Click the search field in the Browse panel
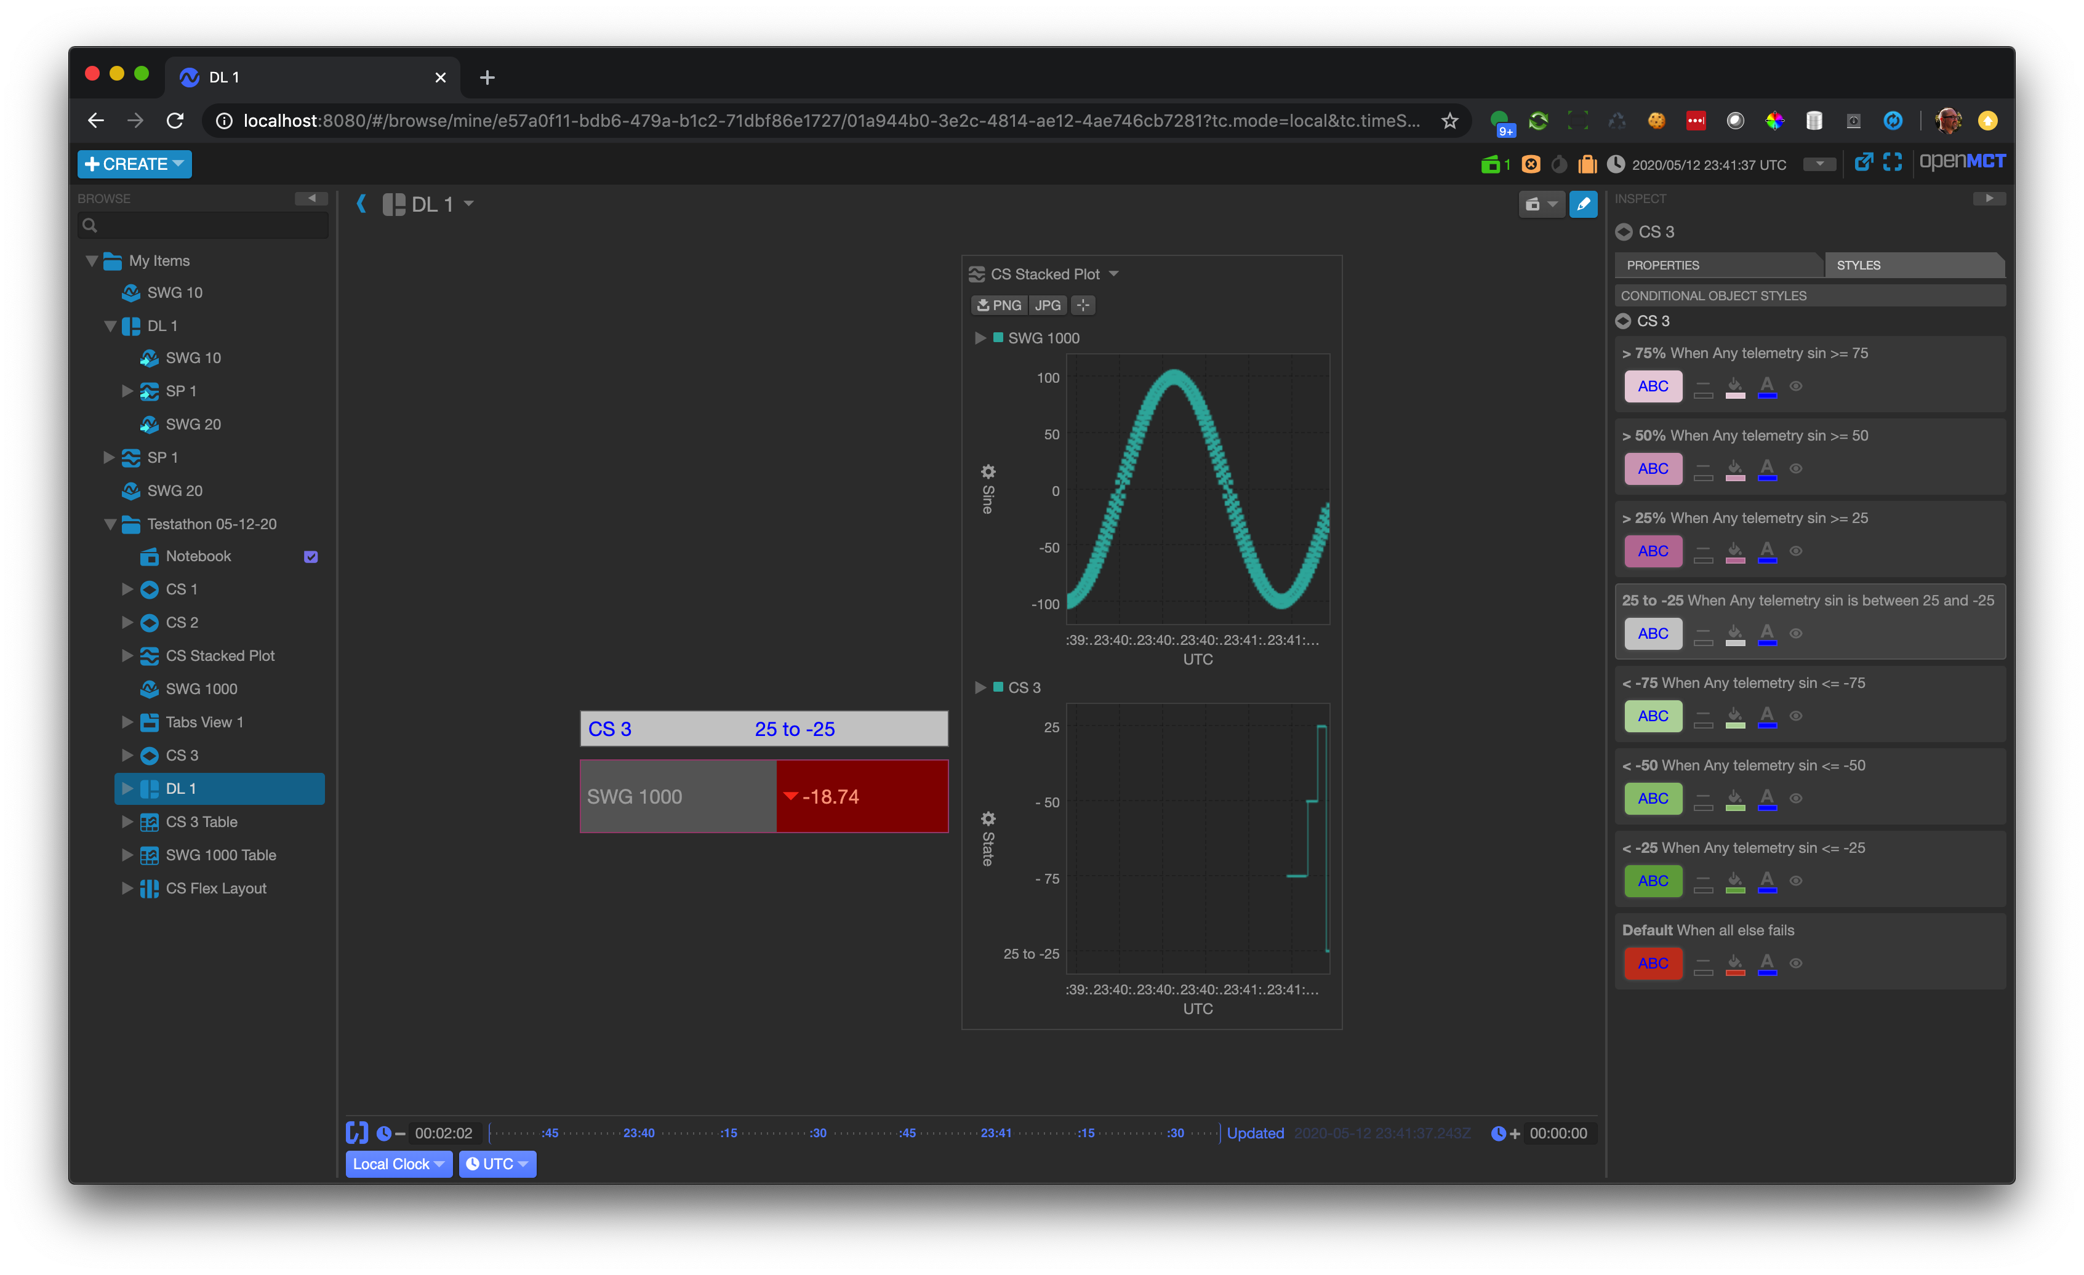The height and width of the screenshot is (1275, 2084). click(x=203, y=225)
